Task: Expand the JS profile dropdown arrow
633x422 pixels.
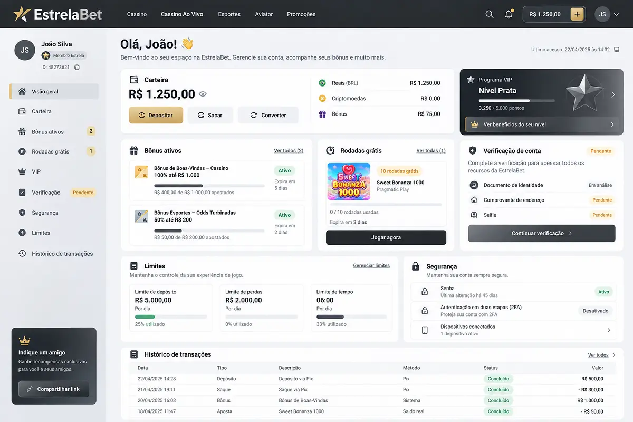Action: coord(616,15)
